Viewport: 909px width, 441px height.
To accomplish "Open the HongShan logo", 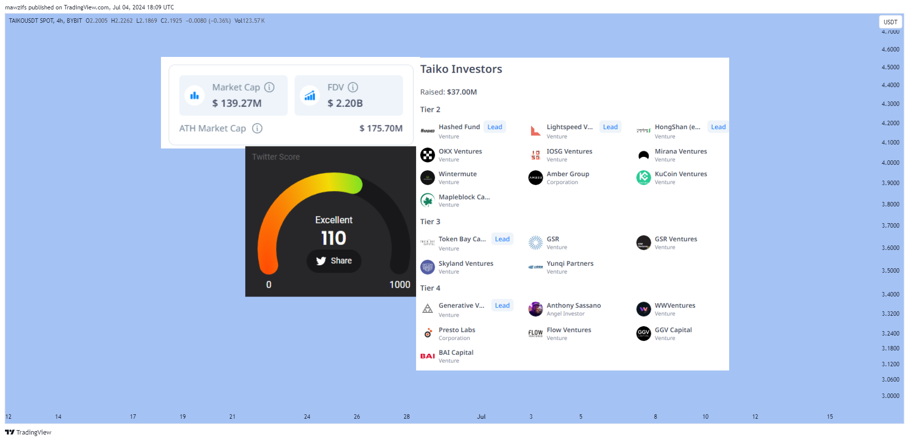I will [643, 131].
